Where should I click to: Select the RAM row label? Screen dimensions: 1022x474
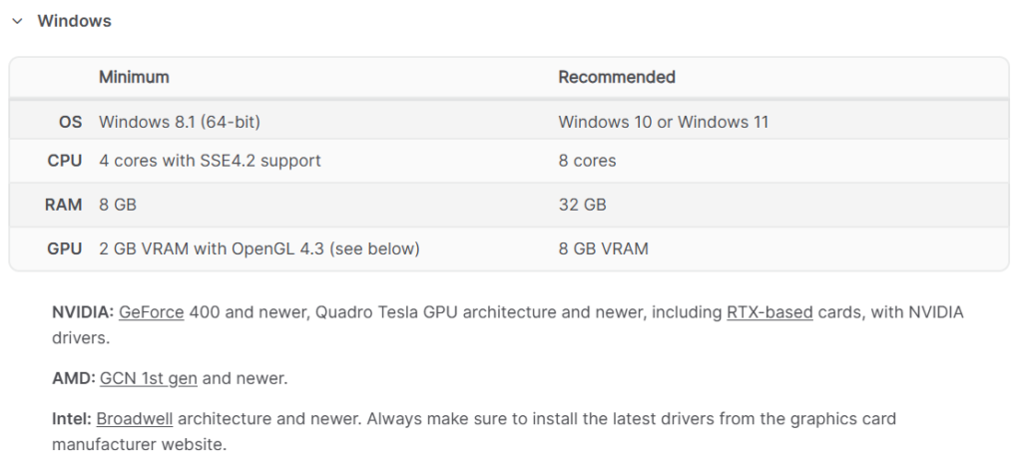tap(63, 205)
